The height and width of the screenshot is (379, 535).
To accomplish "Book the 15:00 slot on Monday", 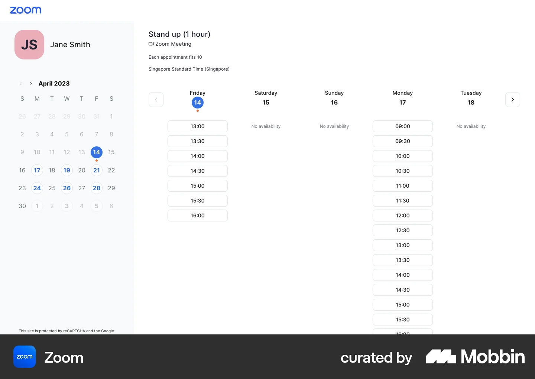I will click(x=403, y=305).
